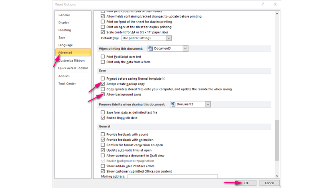The image size is (334, 188).
Task: Click the scrollbar down arrow
Action: [277, 176]
